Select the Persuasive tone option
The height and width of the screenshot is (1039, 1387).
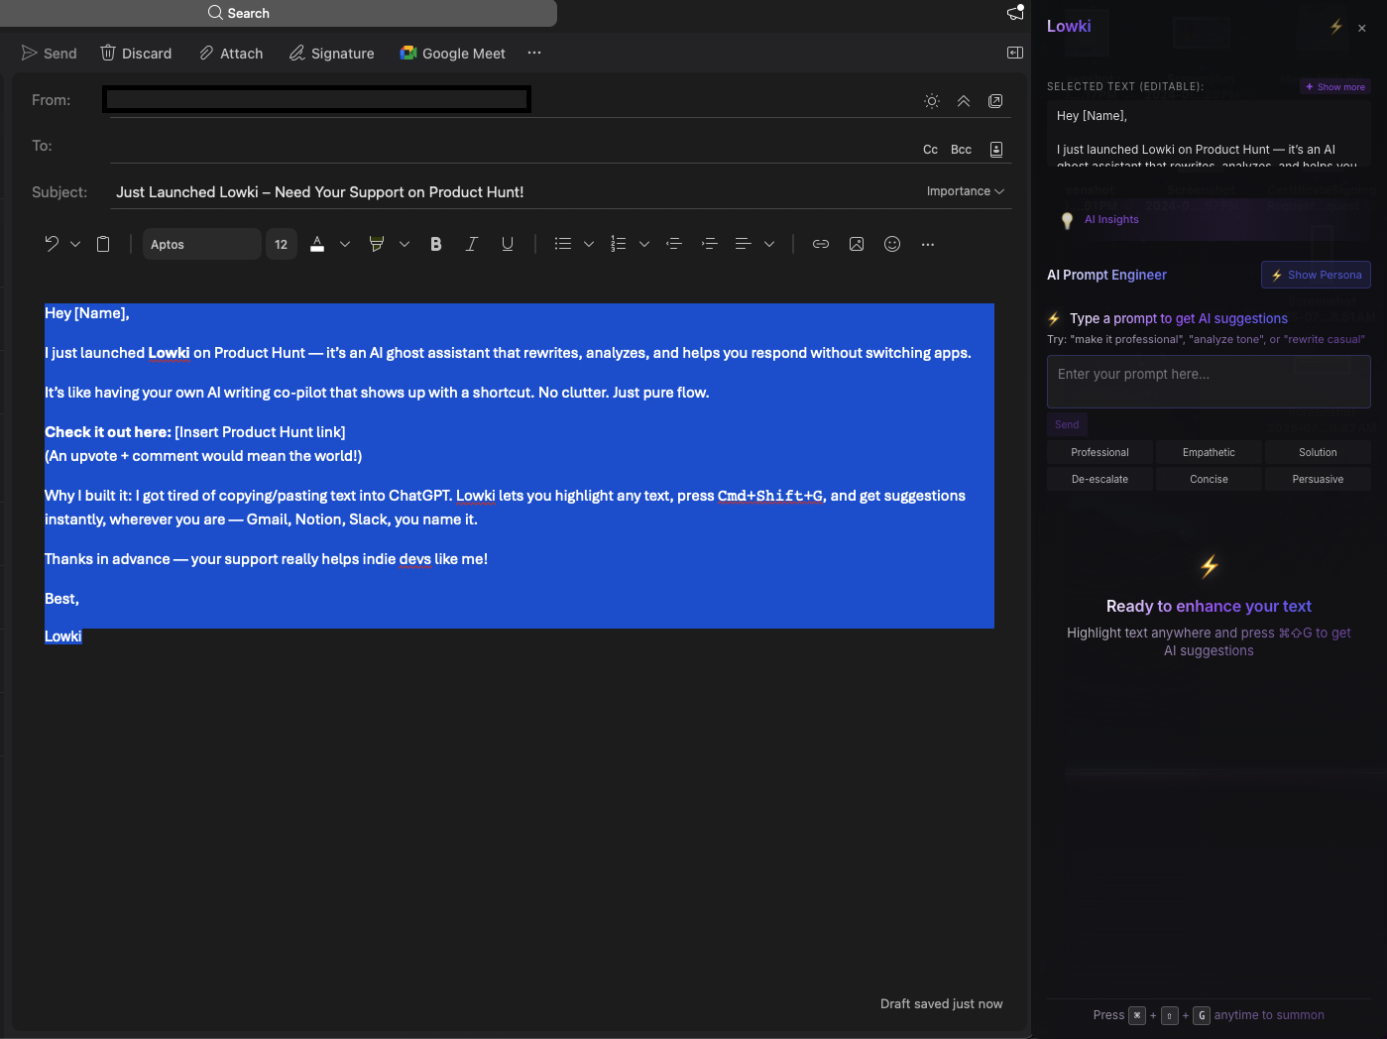point(1318,479)
